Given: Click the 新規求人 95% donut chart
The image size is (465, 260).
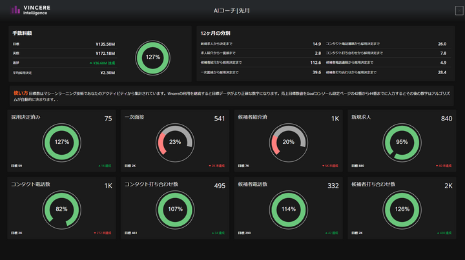Looking at the screenshot, I should click(402, 141).
